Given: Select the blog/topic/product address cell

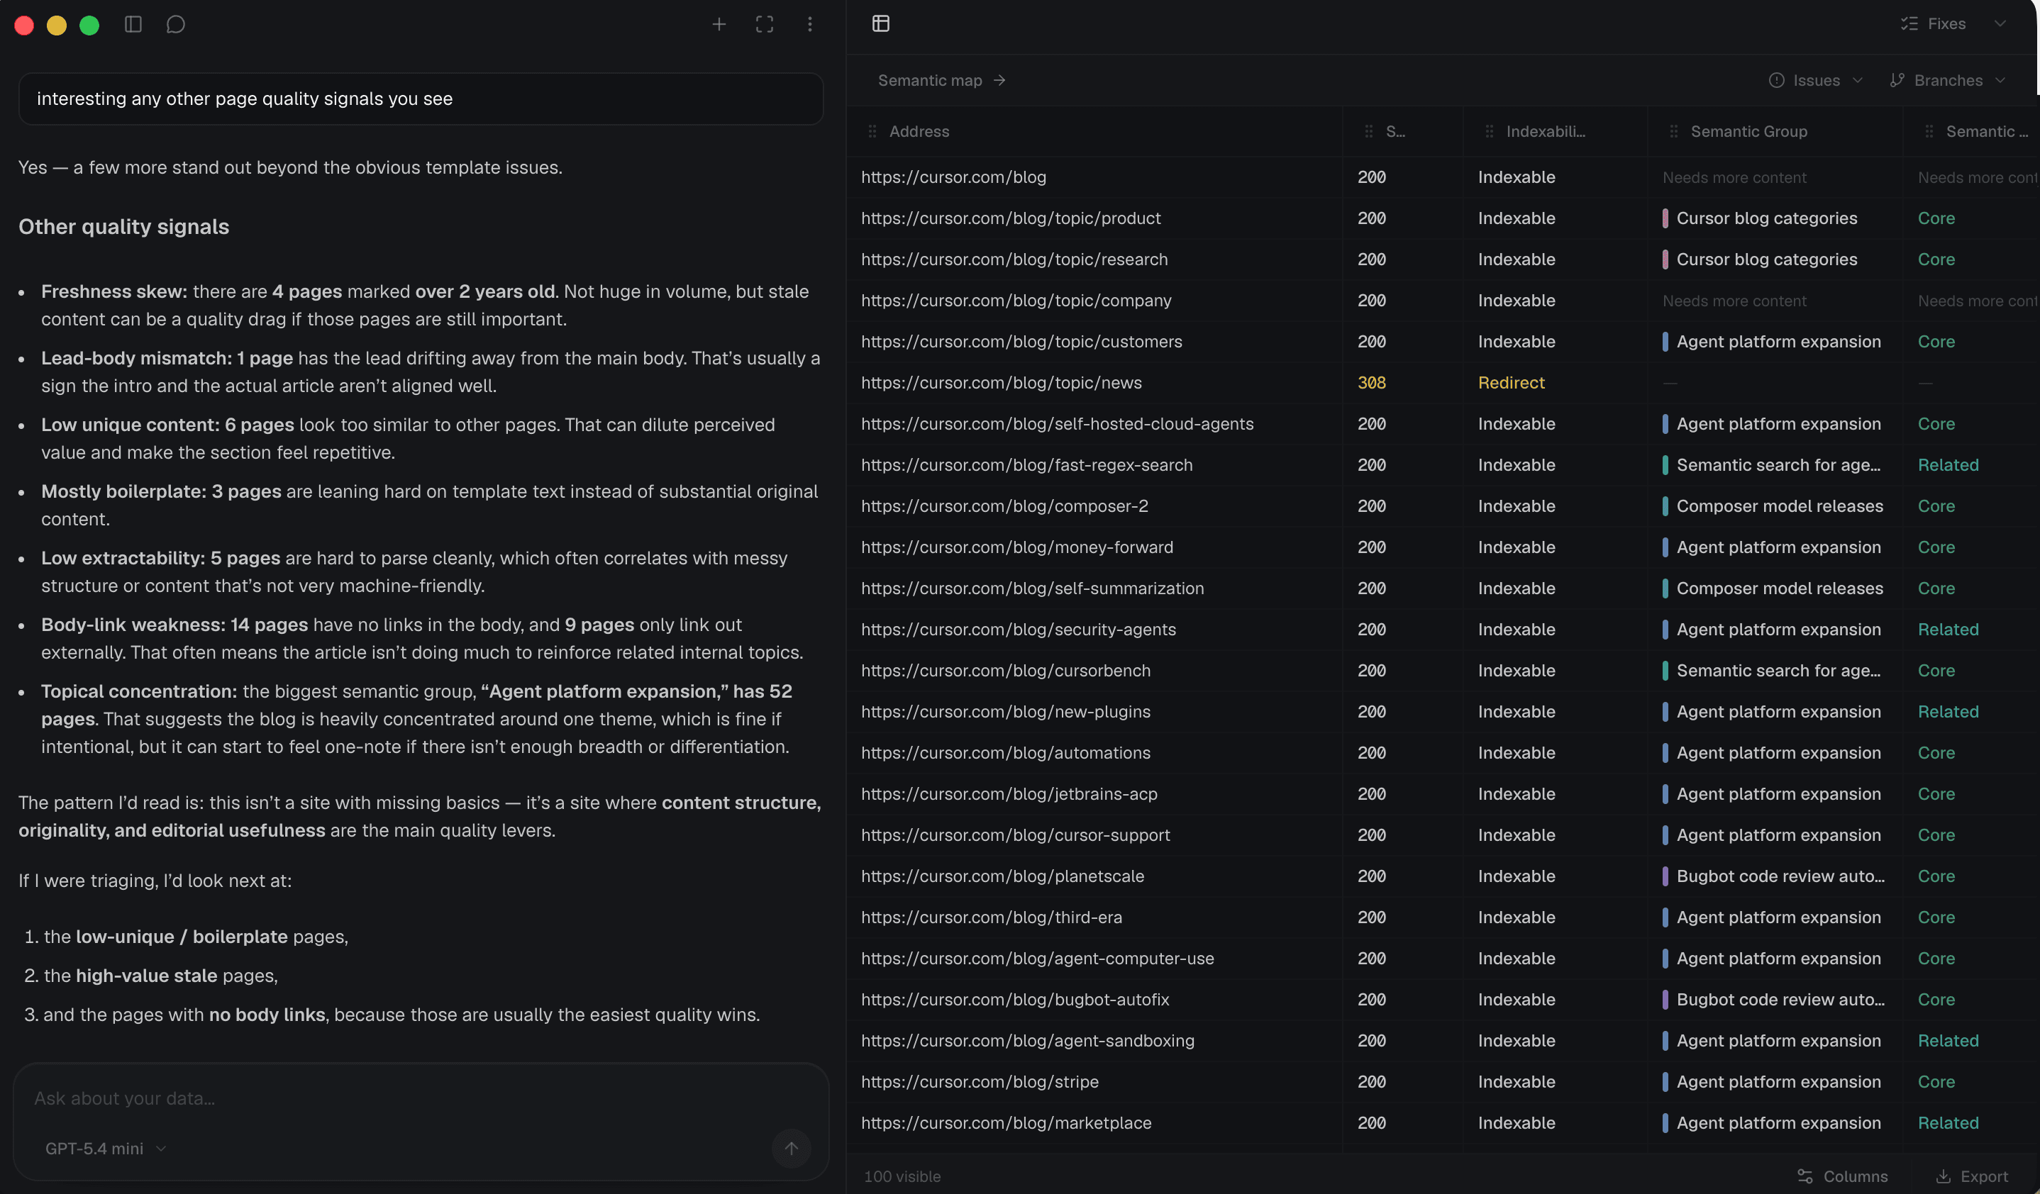Looking at the screenshot, I should point(1010,218).
